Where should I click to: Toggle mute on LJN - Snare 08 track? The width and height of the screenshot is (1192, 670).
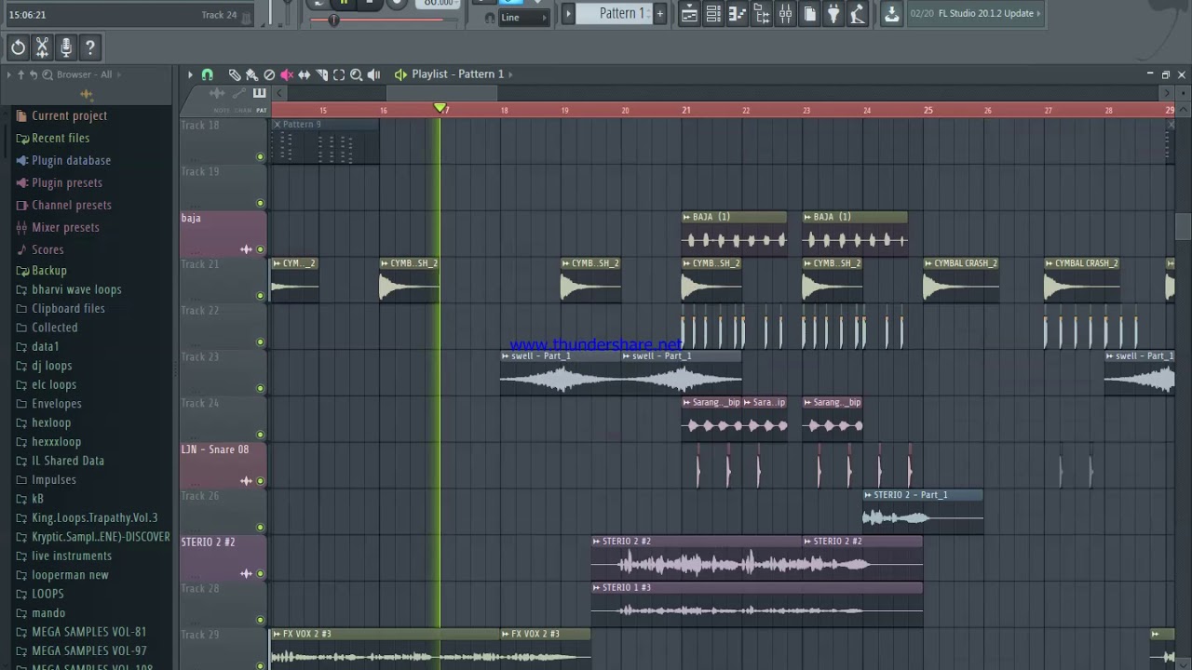click(x=260, y=481)
